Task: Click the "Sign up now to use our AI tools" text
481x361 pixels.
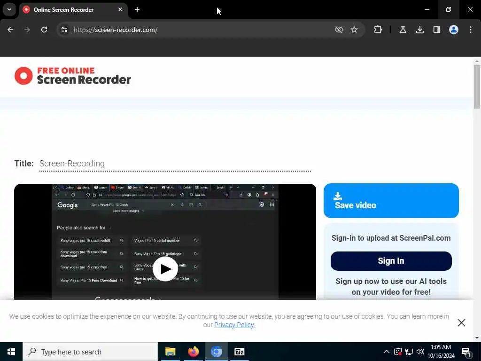Action: (391, 281)
